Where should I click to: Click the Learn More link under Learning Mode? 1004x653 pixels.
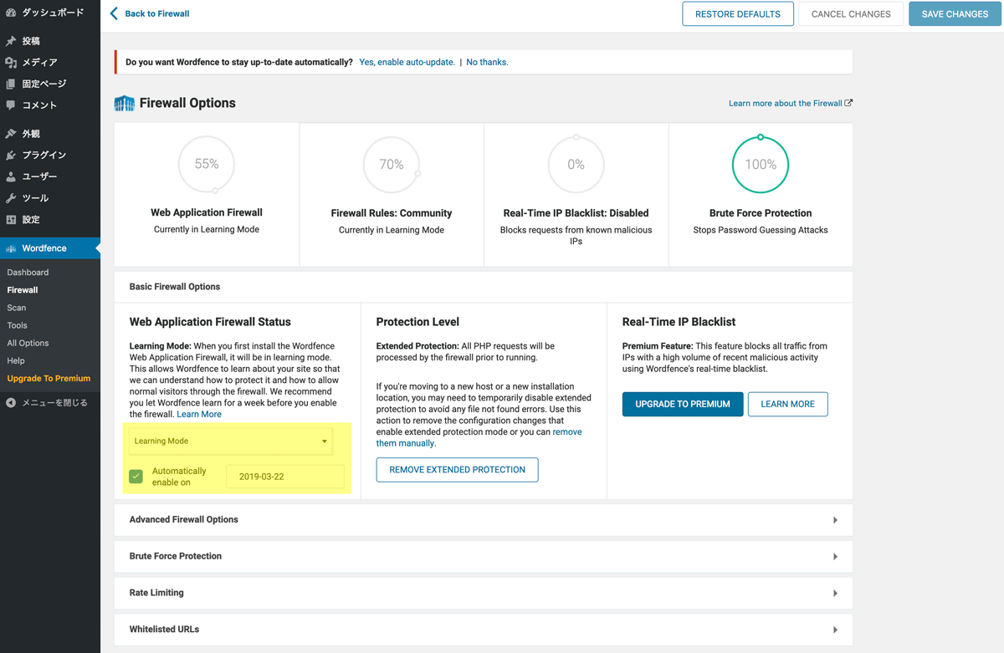click(x=199, y=414)
